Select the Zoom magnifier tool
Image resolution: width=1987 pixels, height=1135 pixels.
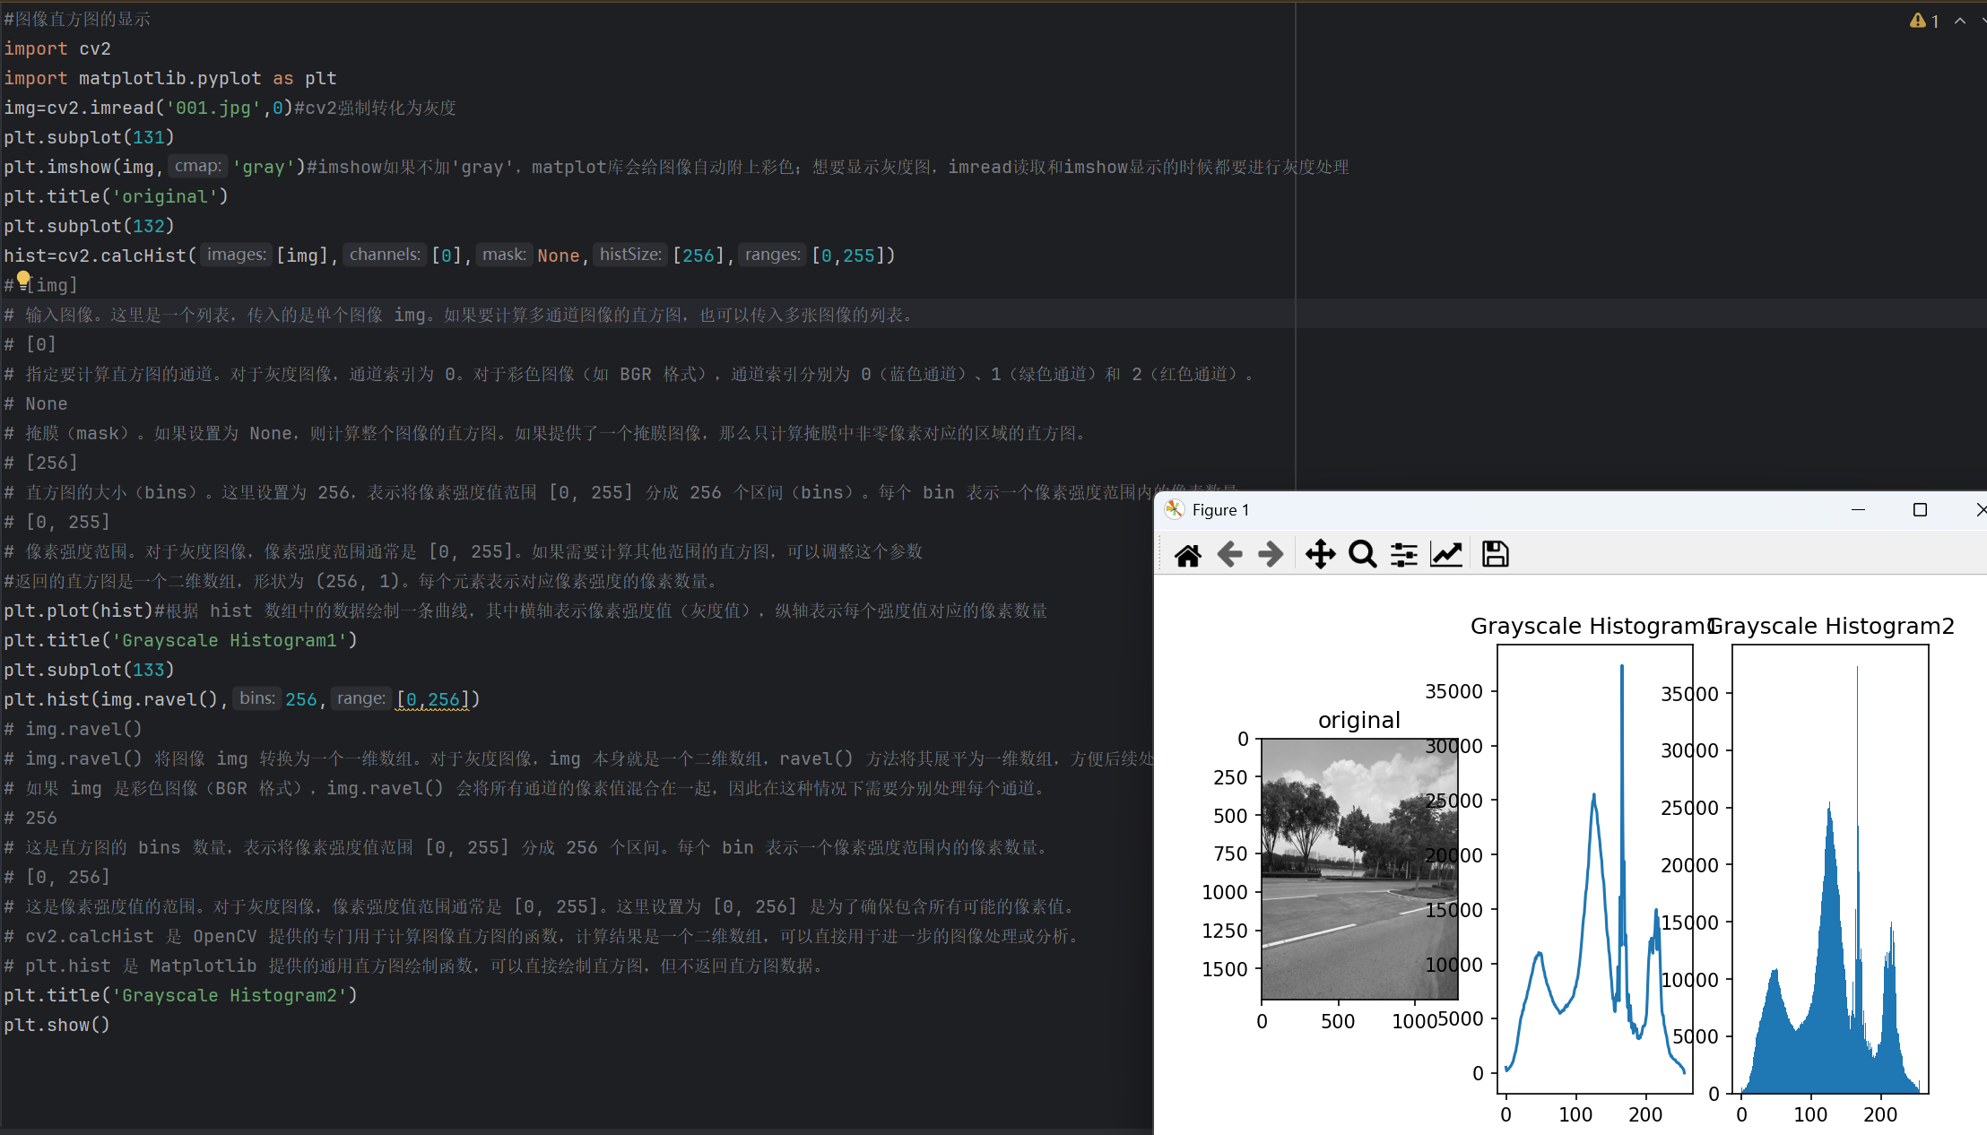coord(1362,555)
